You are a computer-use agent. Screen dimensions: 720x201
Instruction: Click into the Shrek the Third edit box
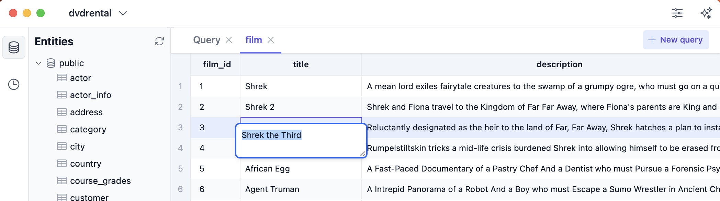pyautogui.click(x=301, y=141)
